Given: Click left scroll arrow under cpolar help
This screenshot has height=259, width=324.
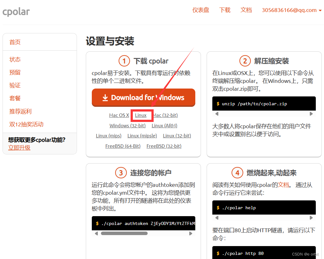Looking at the screenshot, I should (217, 218).
